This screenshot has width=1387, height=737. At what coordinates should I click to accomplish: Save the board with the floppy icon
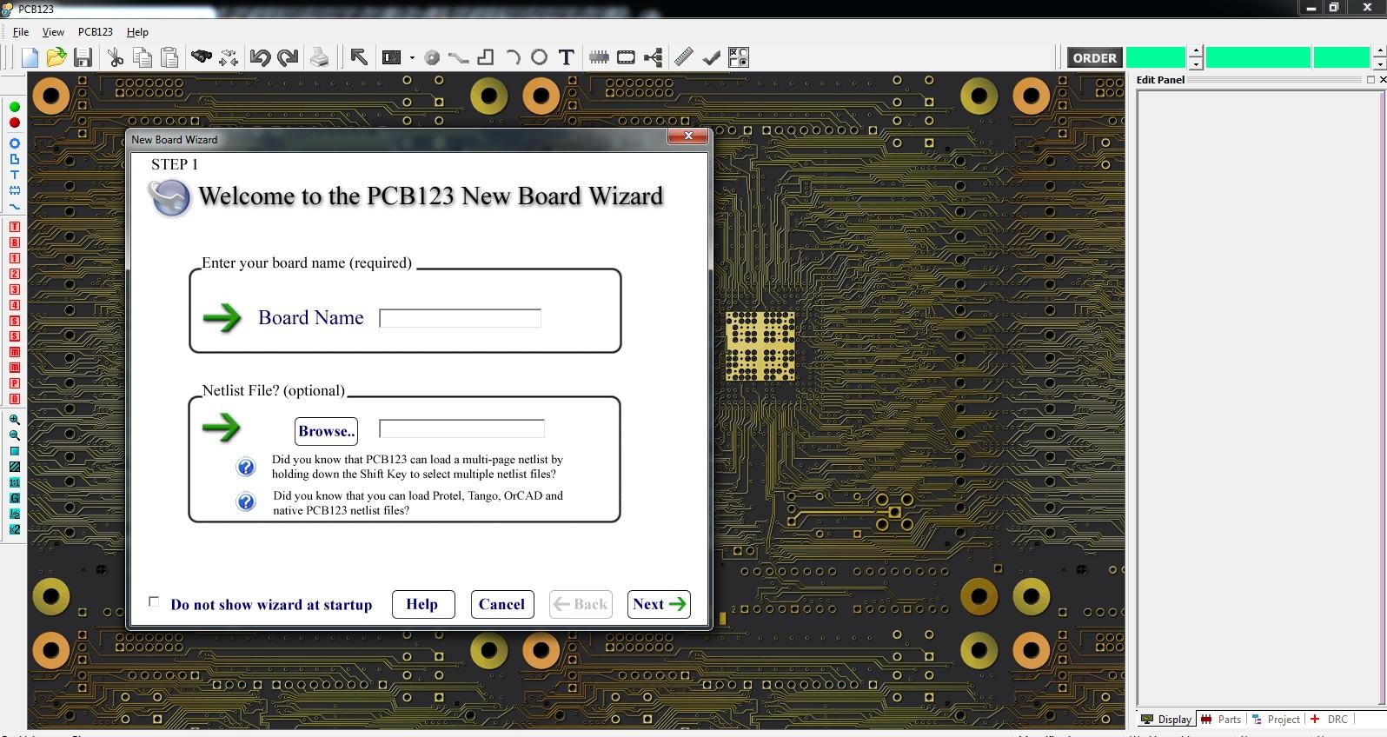[83, 57]
